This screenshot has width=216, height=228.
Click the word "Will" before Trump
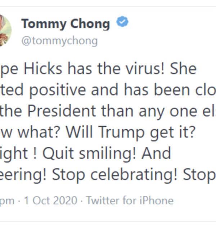(81, 133)
